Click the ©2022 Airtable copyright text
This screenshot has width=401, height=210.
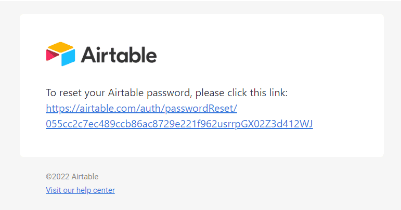[x=72, y=177]
